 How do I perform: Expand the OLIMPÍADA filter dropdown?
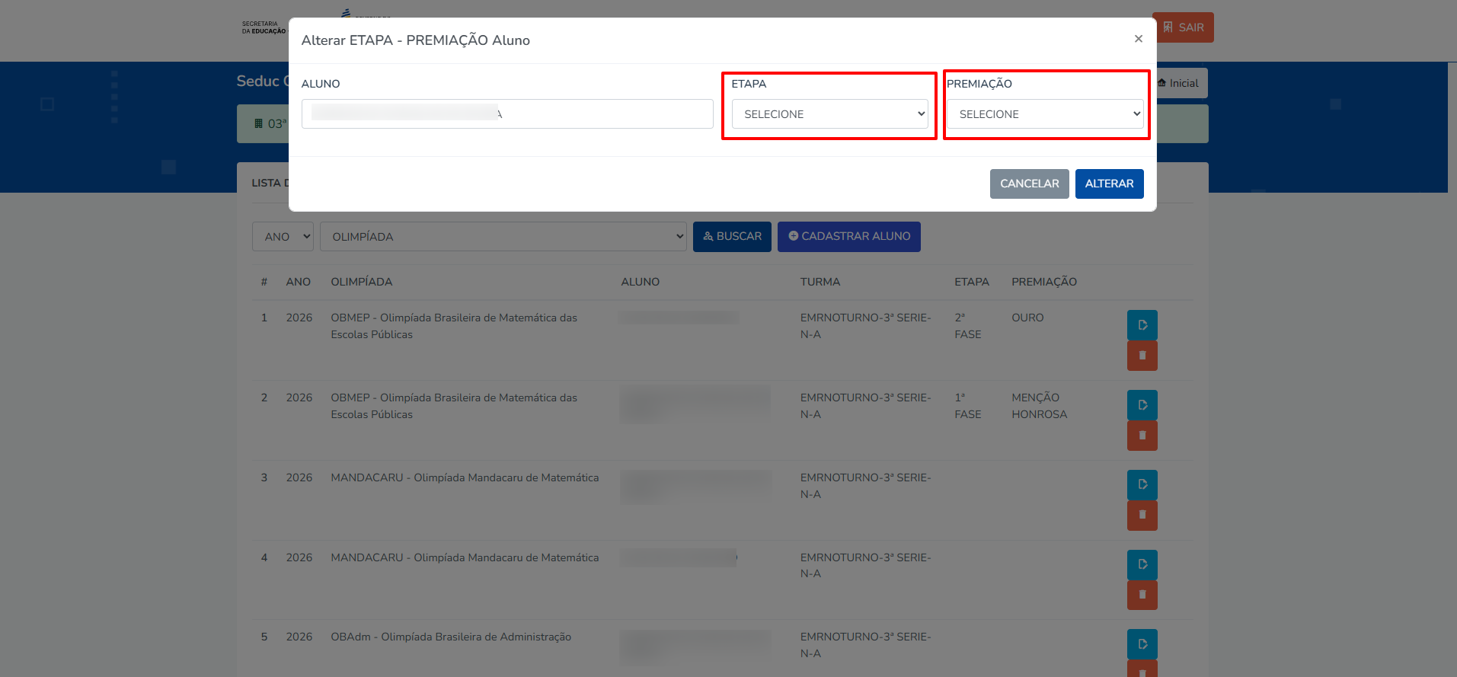[x=503, y=237]
